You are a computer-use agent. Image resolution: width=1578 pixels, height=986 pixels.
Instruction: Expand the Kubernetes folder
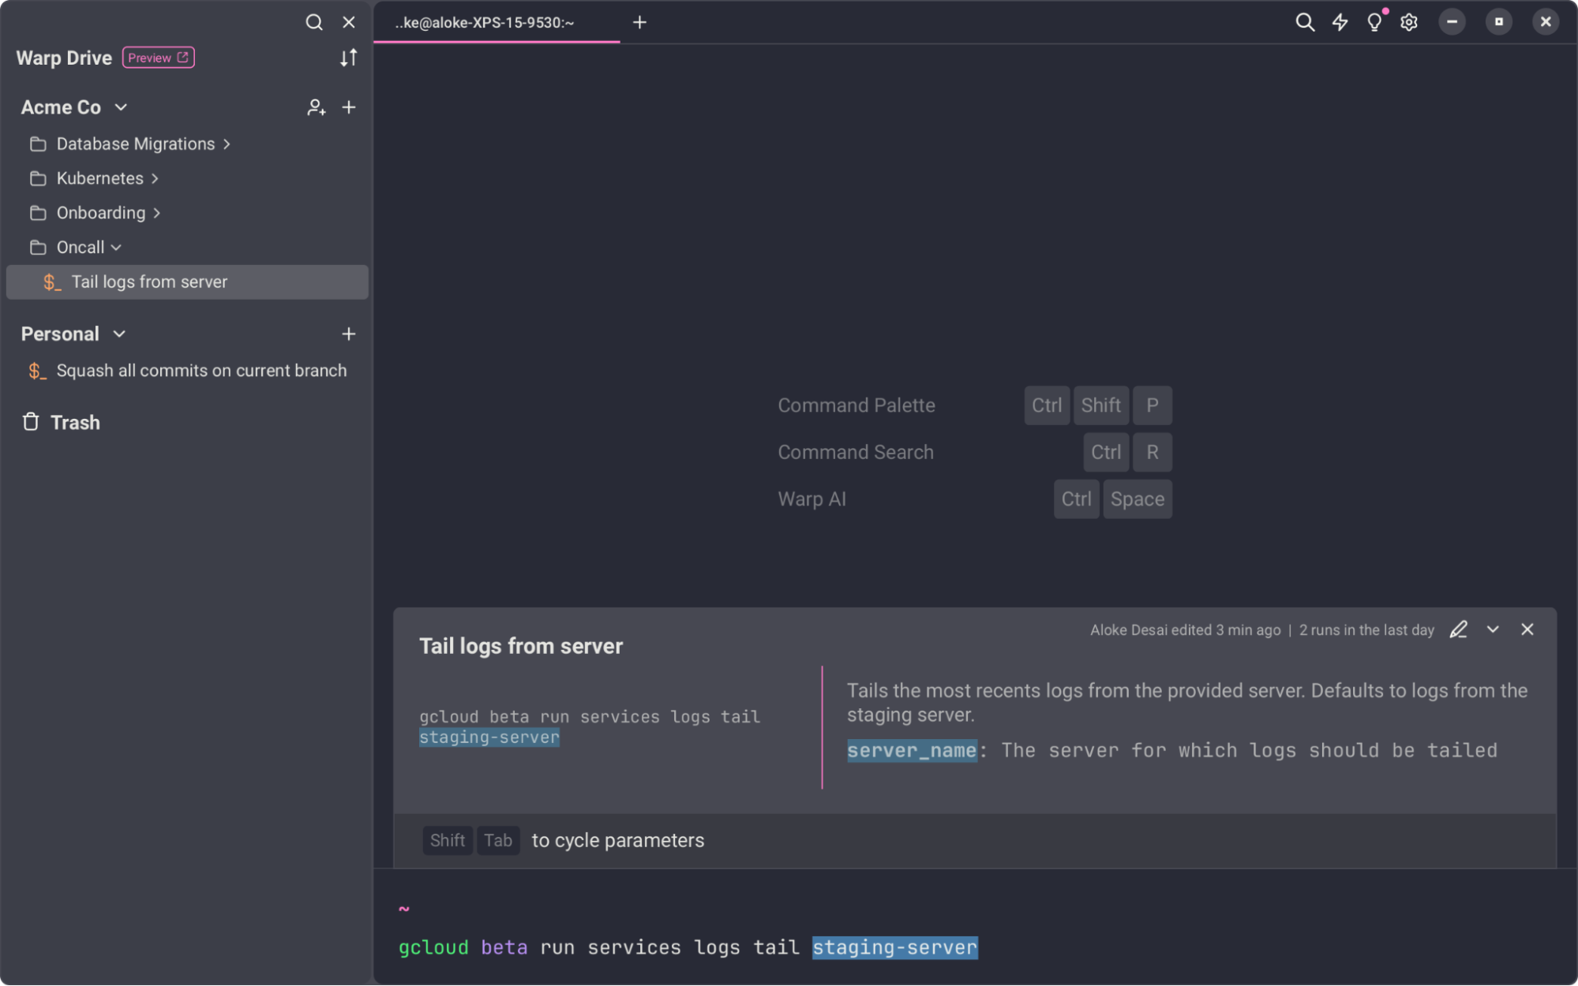(155, 178)
